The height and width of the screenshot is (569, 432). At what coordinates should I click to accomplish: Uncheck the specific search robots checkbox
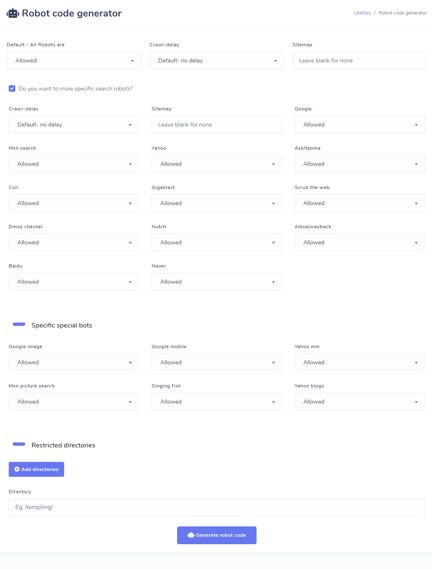(12, 88)
